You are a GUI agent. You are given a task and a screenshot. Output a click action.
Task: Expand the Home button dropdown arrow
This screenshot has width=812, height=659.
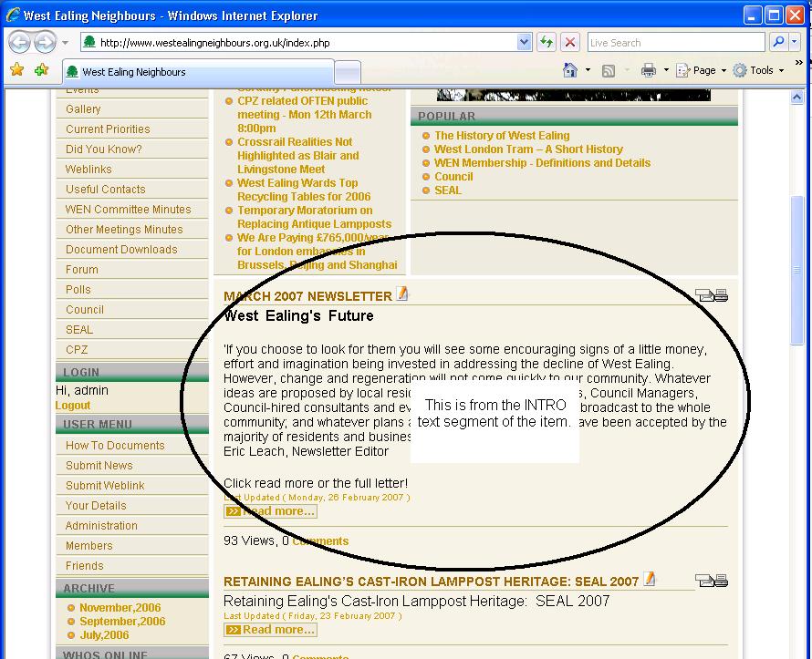[x=588, y=70]
